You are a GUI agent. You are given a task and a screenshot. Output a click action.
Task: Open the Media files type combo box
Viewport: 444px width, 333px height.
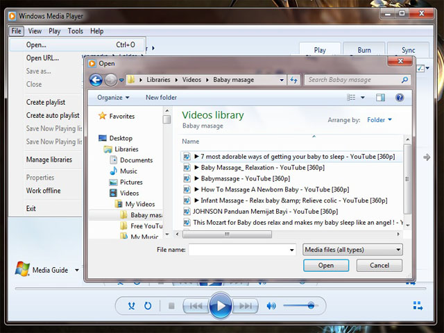(352, 250)
